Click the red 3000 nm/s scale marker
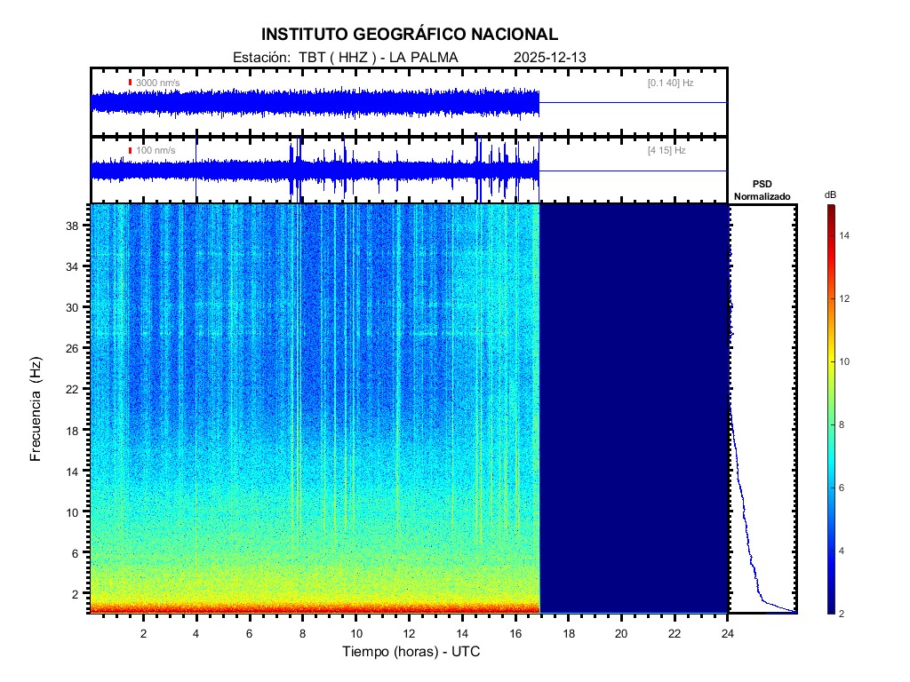This screenshot has height=682, width=910. (x=130, y=83)
